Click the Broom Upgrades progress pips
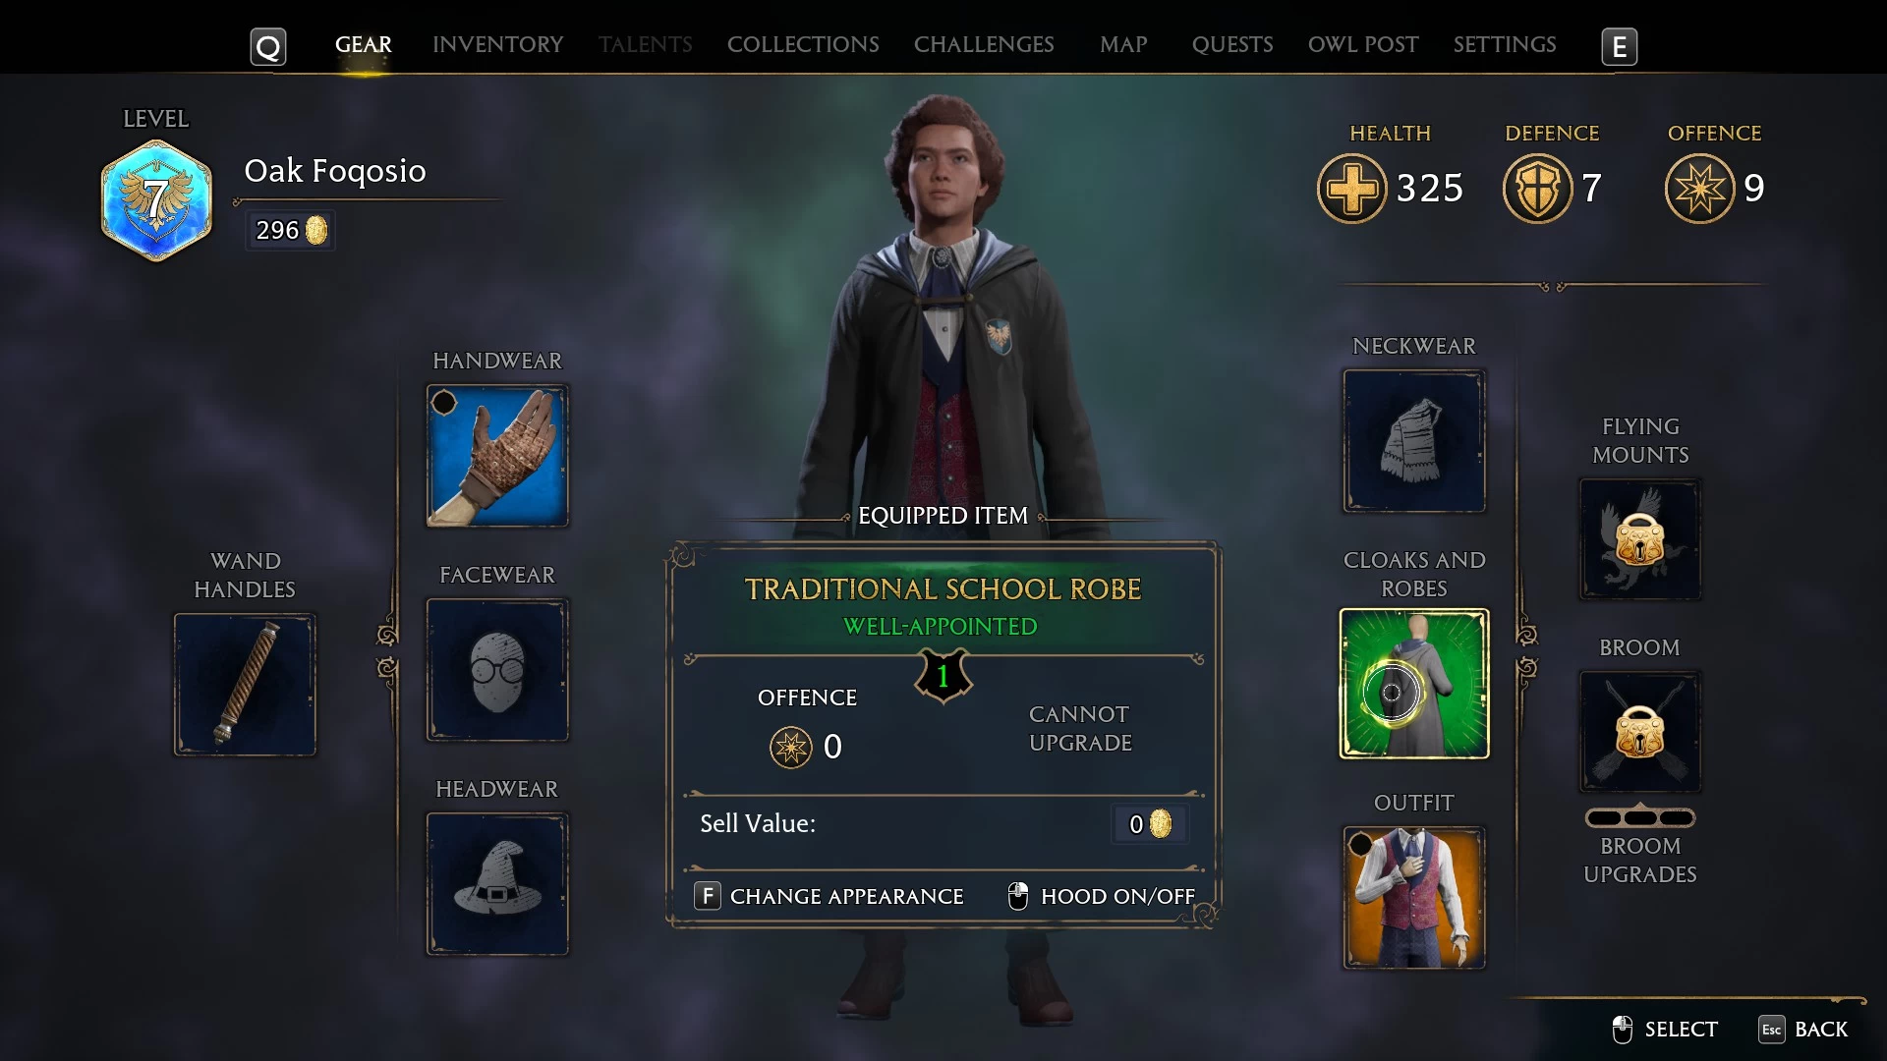 pyautogui.click(x=1640, y=817)
